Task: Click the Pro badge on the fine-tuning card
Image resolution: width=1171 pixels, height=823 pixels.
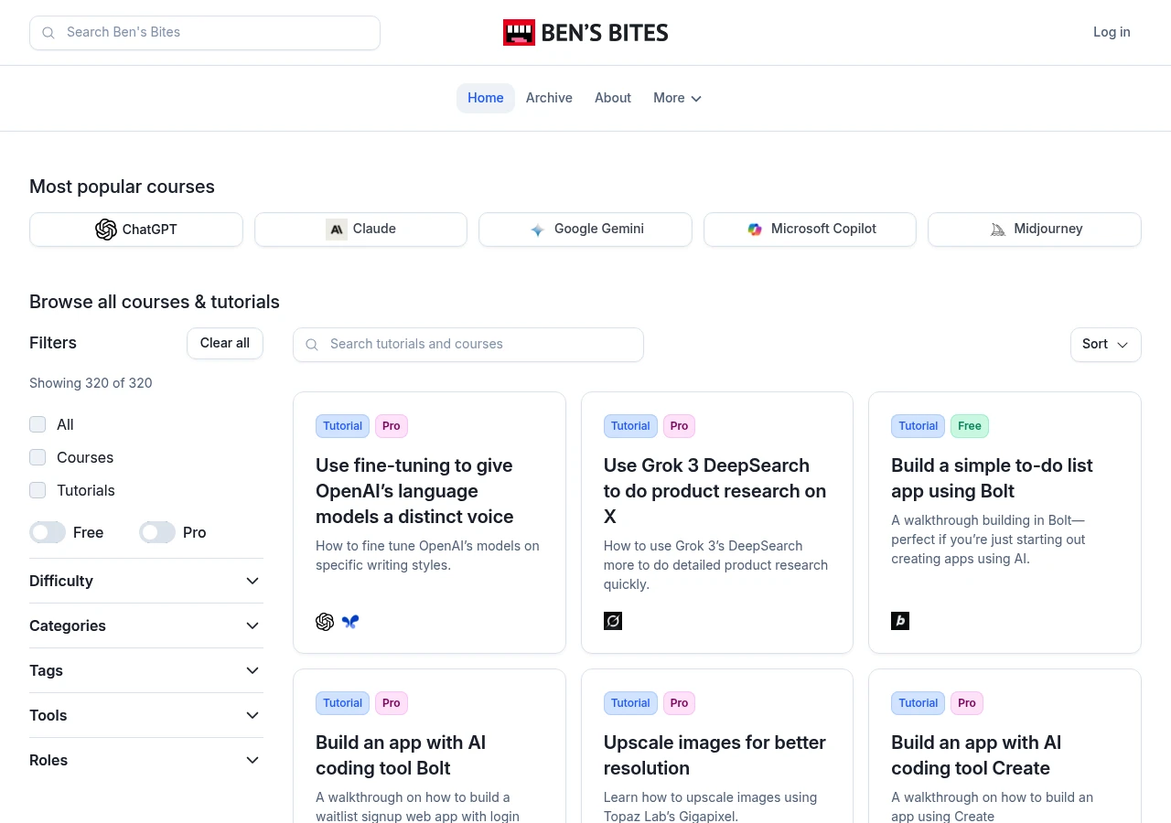Action: click(392, 426)
